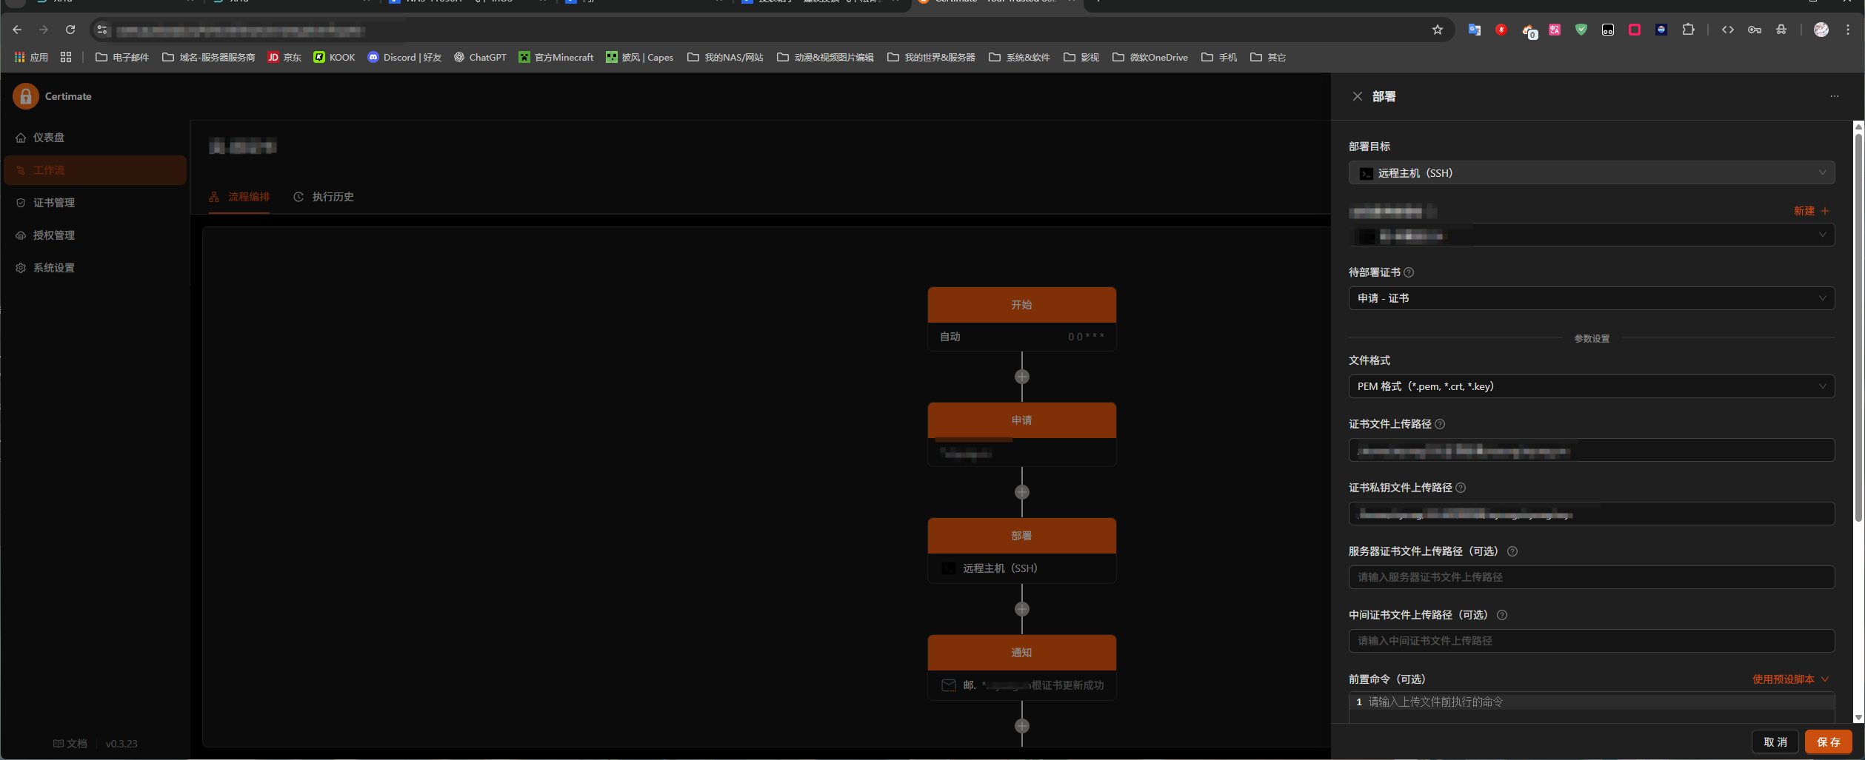Select the 申请 workflow node
This screenshot has width=1865, height=760.
tap(1021, 434)
